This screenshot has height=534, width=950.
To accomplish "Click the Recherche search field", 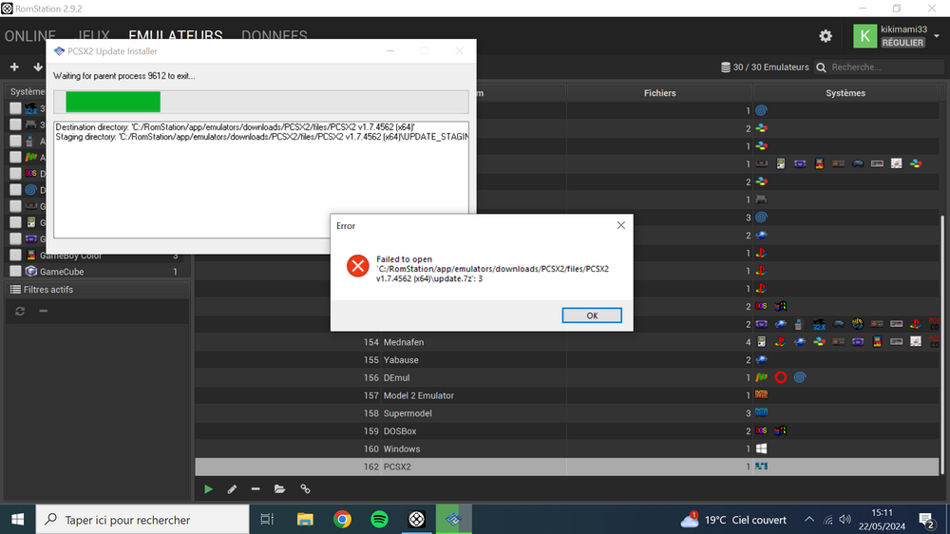I will [x=883, y=67].
